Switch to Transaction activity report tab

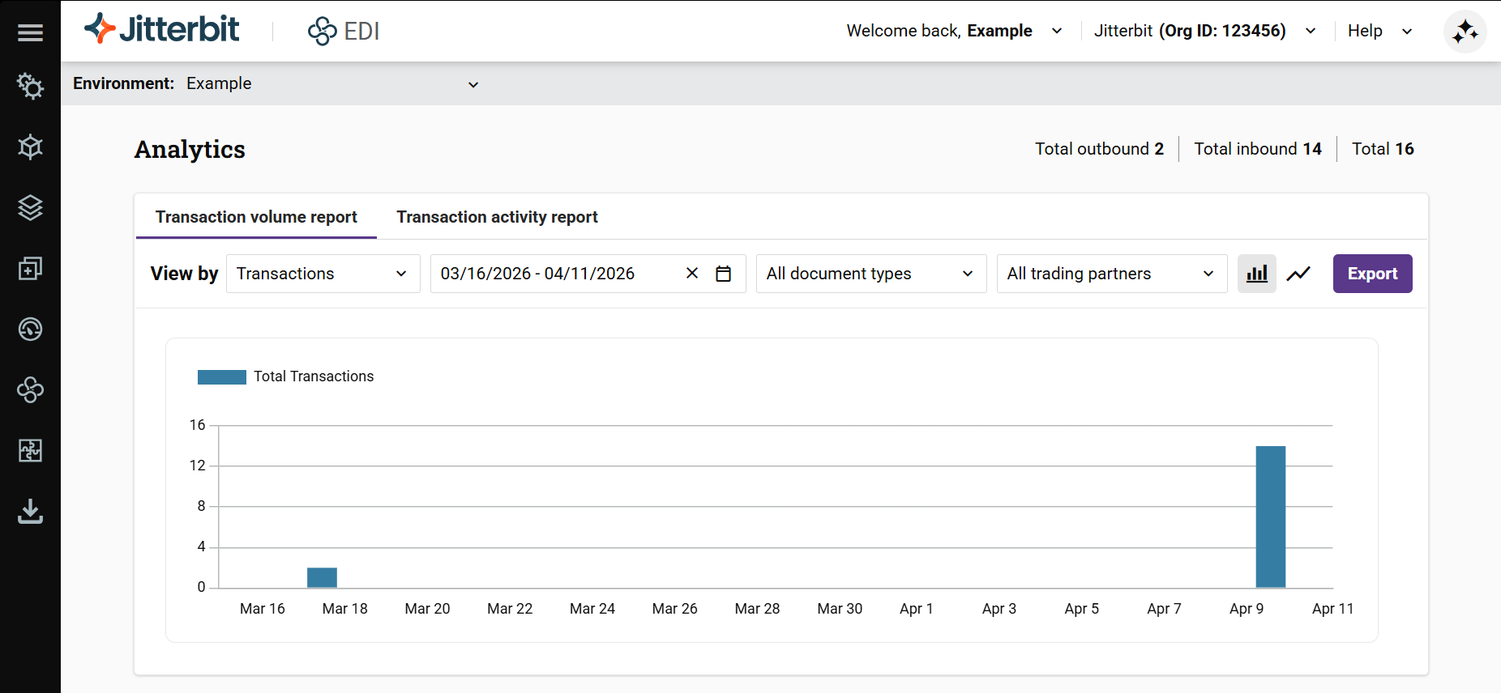497,217
